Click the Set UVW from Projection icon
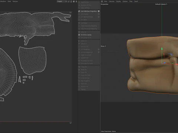This screenshot has width=178, height=133. point(79,11)
